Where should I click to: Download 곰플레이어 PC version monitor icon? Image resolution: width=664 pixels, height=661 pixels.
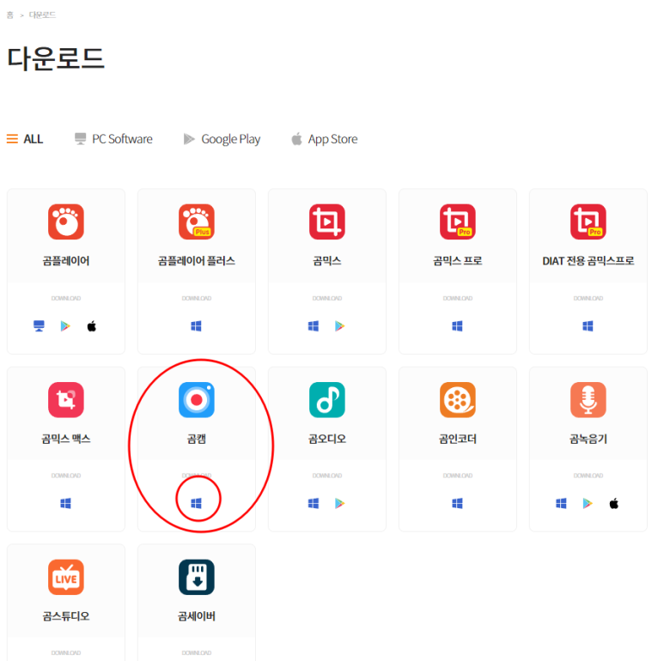tap(39, 326)
